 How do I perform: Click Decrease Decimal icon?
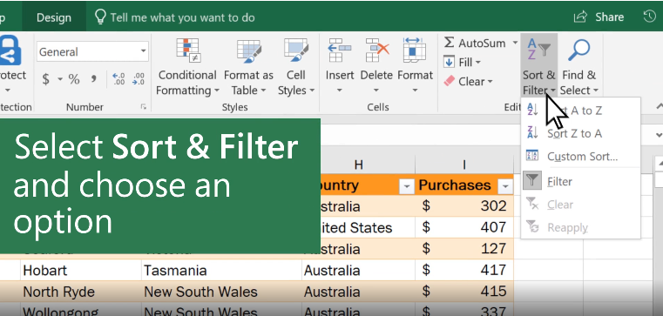pyautogui.click(x=139, y=79)
